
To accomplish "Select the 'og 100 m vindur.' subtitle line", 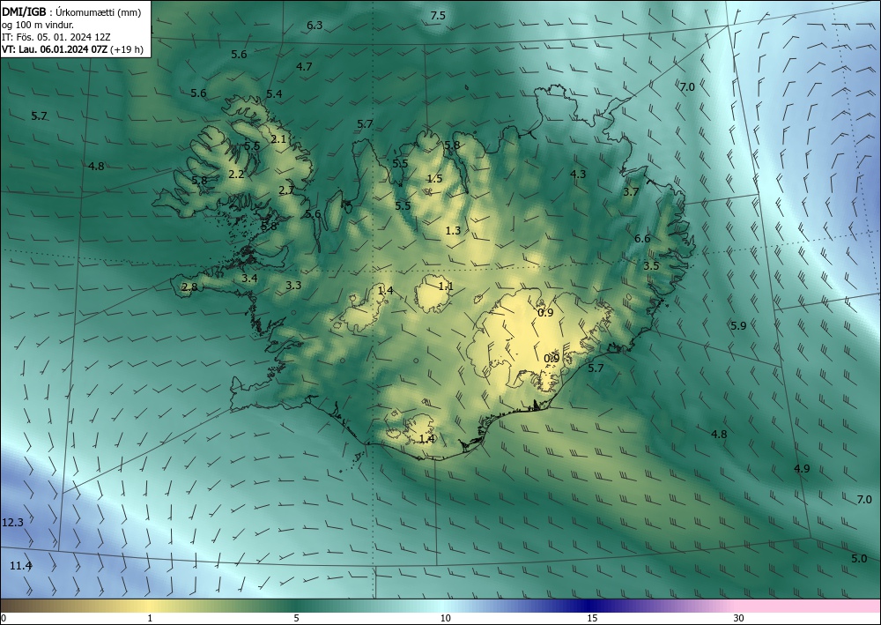I will click(x=38, y=25).
